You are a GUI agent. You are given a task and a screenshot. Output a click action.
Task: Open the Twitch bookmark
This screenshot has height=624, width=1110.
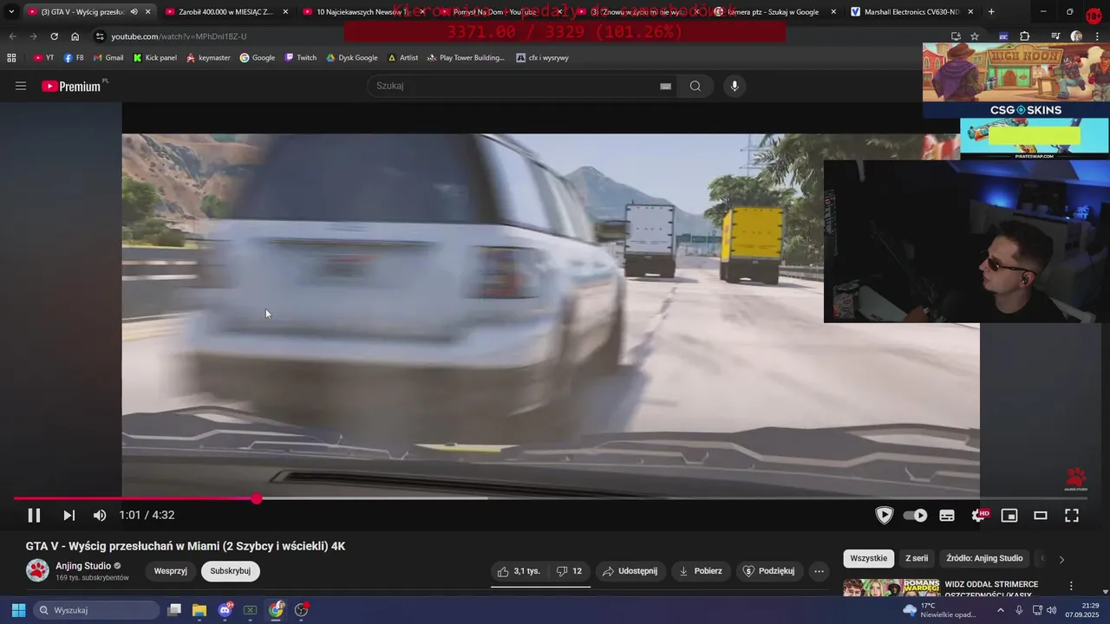[x=301, y=58]
